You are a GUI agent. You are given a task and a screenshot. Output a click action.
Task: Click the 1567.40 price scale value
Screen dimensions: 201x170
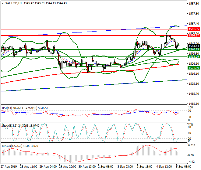click(x=194, y=23)
